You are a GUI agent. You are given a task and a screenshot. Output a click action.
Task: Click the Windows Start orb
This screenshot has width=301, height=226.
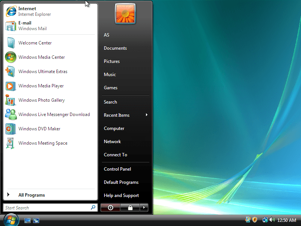coord(11,220)
